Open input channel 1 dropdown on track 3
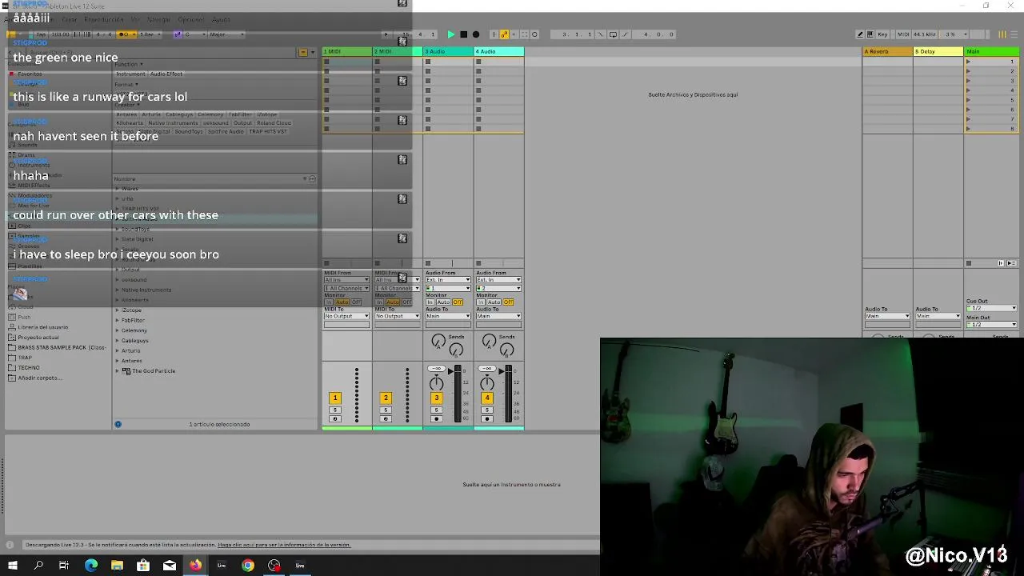This screenshot has width=1024, height=576. point(448,288)
